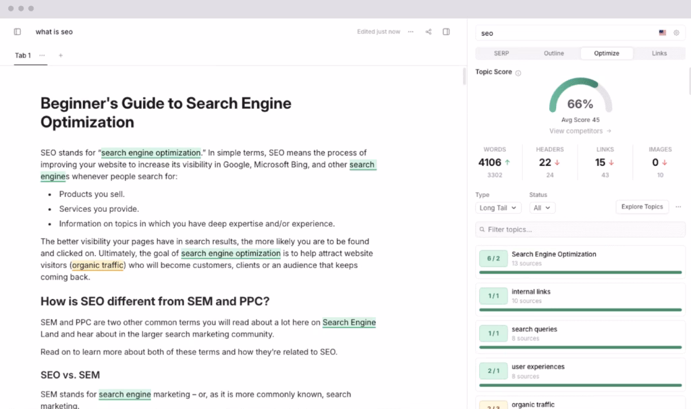Open the search settings gear icon

point(676,32)
